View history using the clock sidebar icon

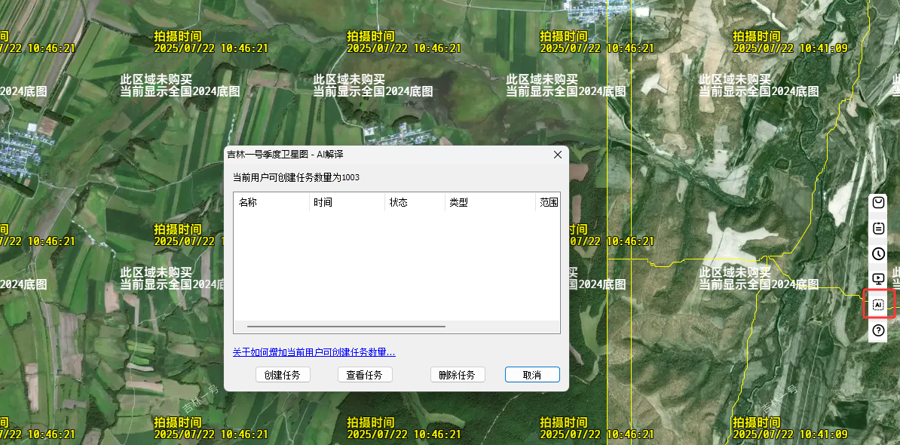click(x=877, y=253)
